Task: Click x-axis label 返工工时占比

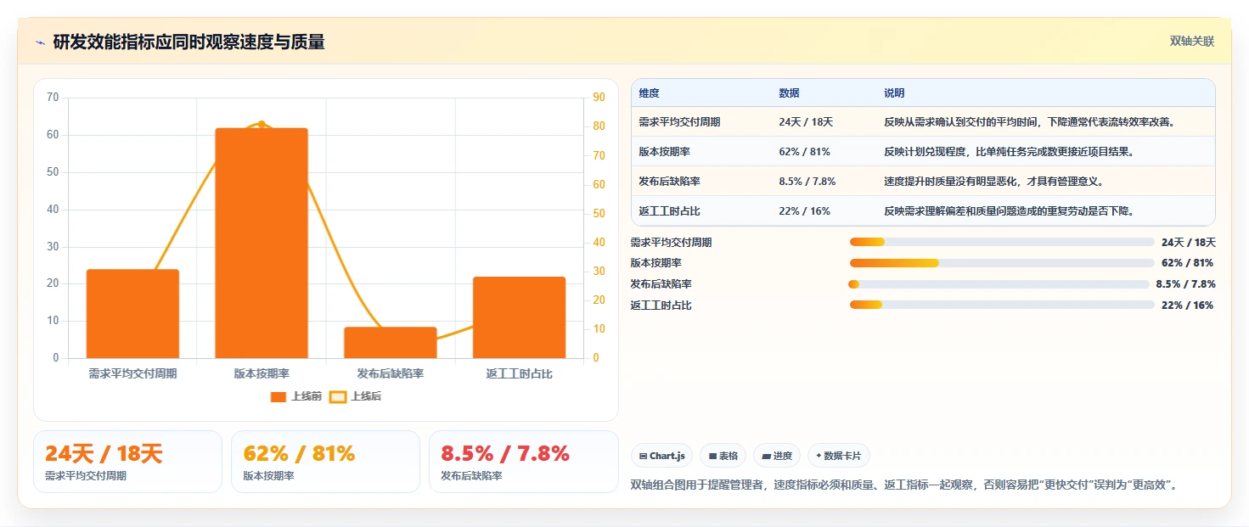Action: [x=520, y=373]
